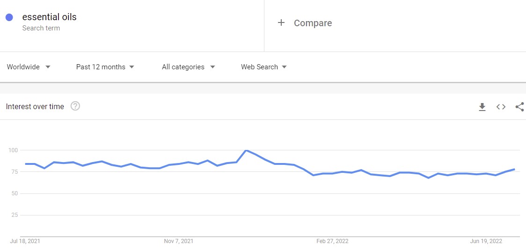Click the blue essential oils color dot

coord(9,17)
